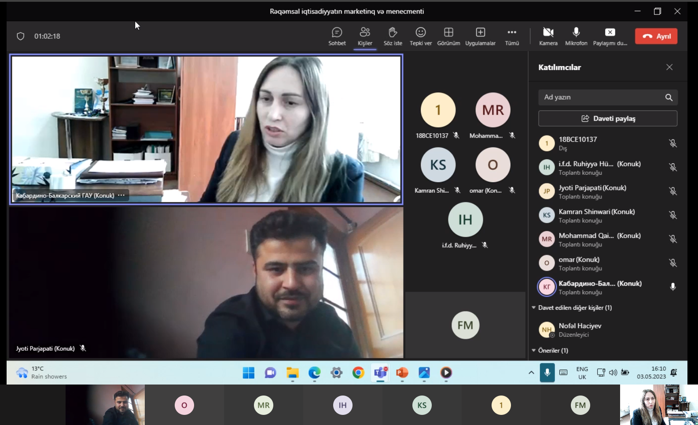Open the Görünüm view layout options
Screen dimensions: 698x425
tap(448, 36)
